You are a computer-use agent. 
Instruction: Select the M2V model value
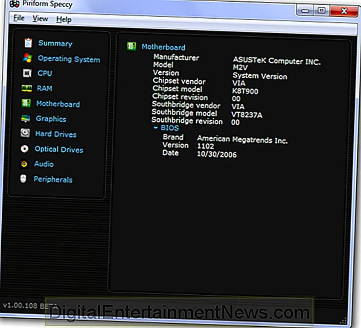pos(240,67)
